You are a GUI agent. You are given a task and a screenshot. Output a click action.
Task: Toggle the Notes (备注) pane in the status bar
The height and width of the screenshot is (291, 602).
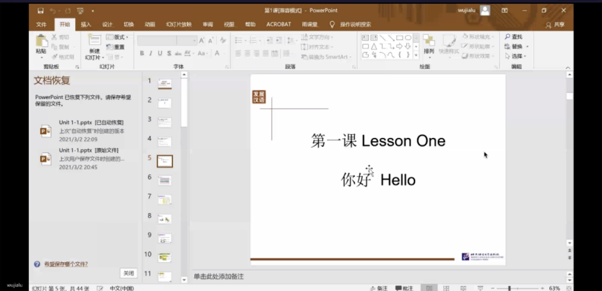click(x=378, y=288)
